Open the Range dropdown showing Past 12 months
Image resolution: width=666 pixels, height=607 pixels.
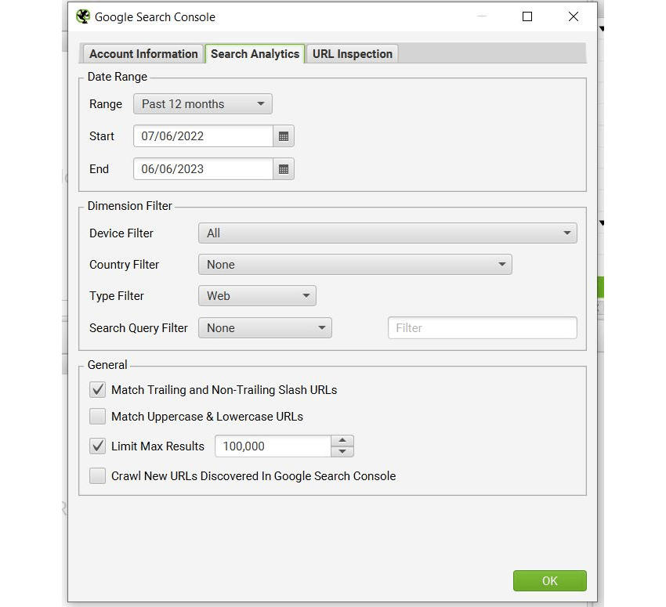click(203, 104)
